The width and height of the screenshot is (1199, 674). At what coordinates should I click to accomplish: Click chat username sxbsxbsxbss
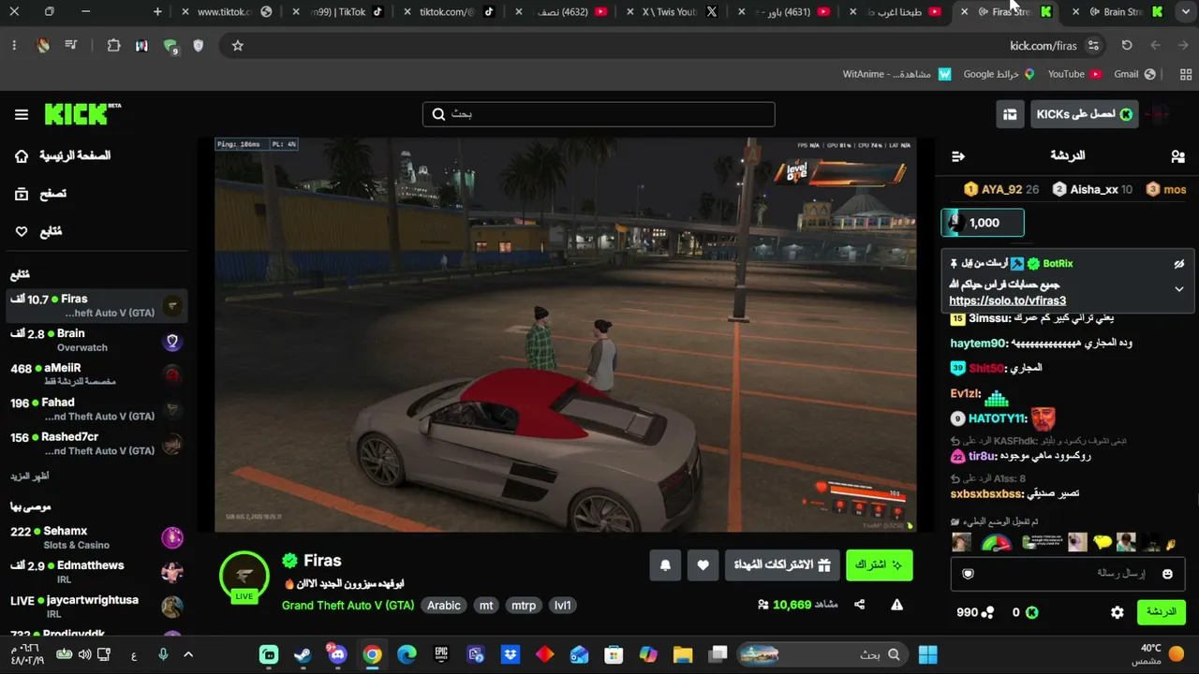click(x=987, y=493)
